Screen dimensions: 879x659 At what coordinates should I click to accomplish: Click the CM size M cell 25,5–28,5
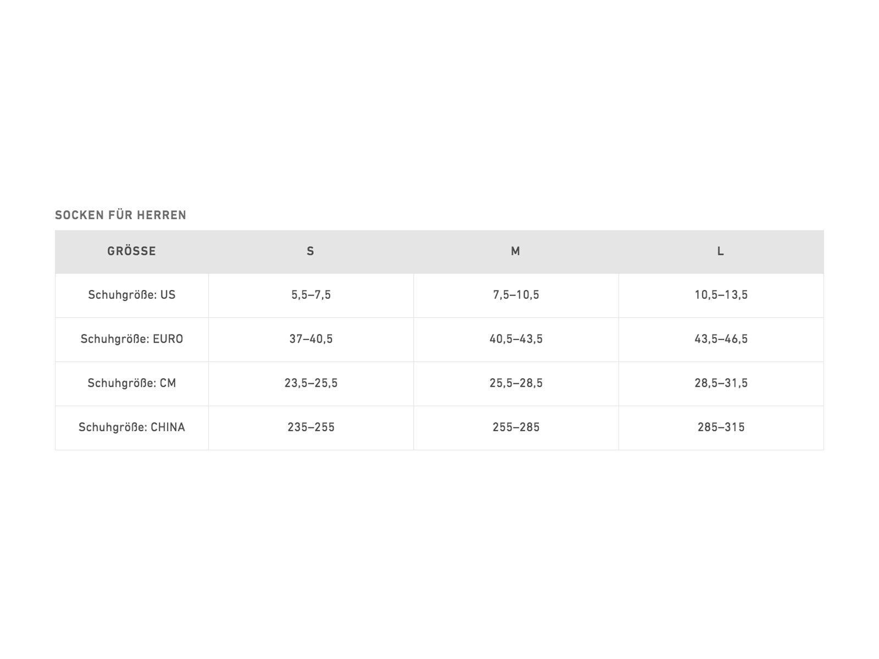click(x=516, y=383)
